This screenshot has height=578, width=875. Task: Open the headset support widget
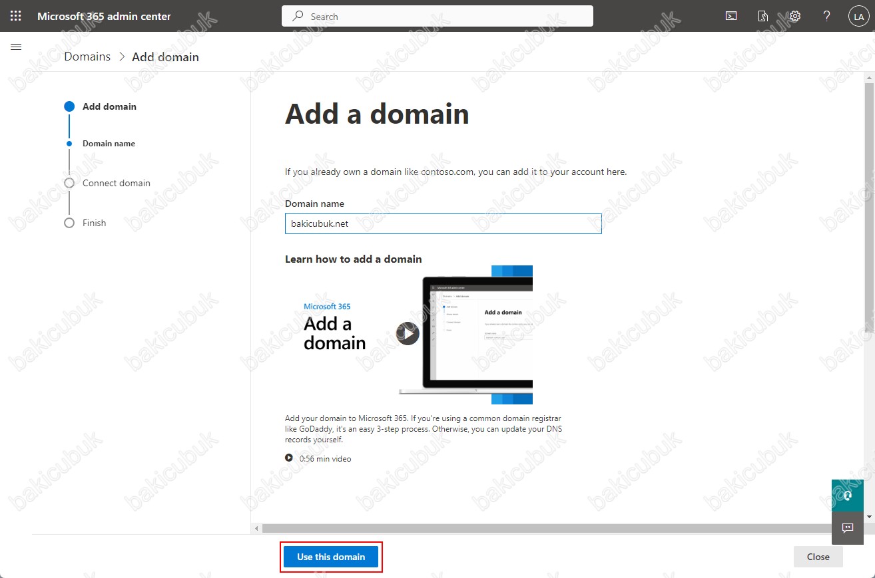847,496
